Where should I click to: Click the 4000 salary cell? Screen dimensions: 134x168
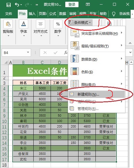click(42, 105)
